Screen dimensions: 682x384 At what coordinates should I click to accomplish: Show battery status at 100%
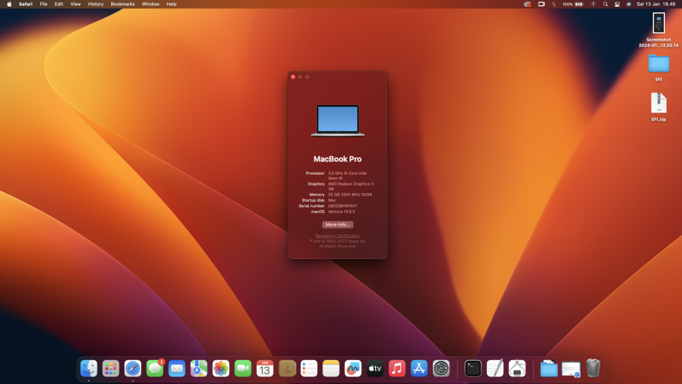coord(573,4)
